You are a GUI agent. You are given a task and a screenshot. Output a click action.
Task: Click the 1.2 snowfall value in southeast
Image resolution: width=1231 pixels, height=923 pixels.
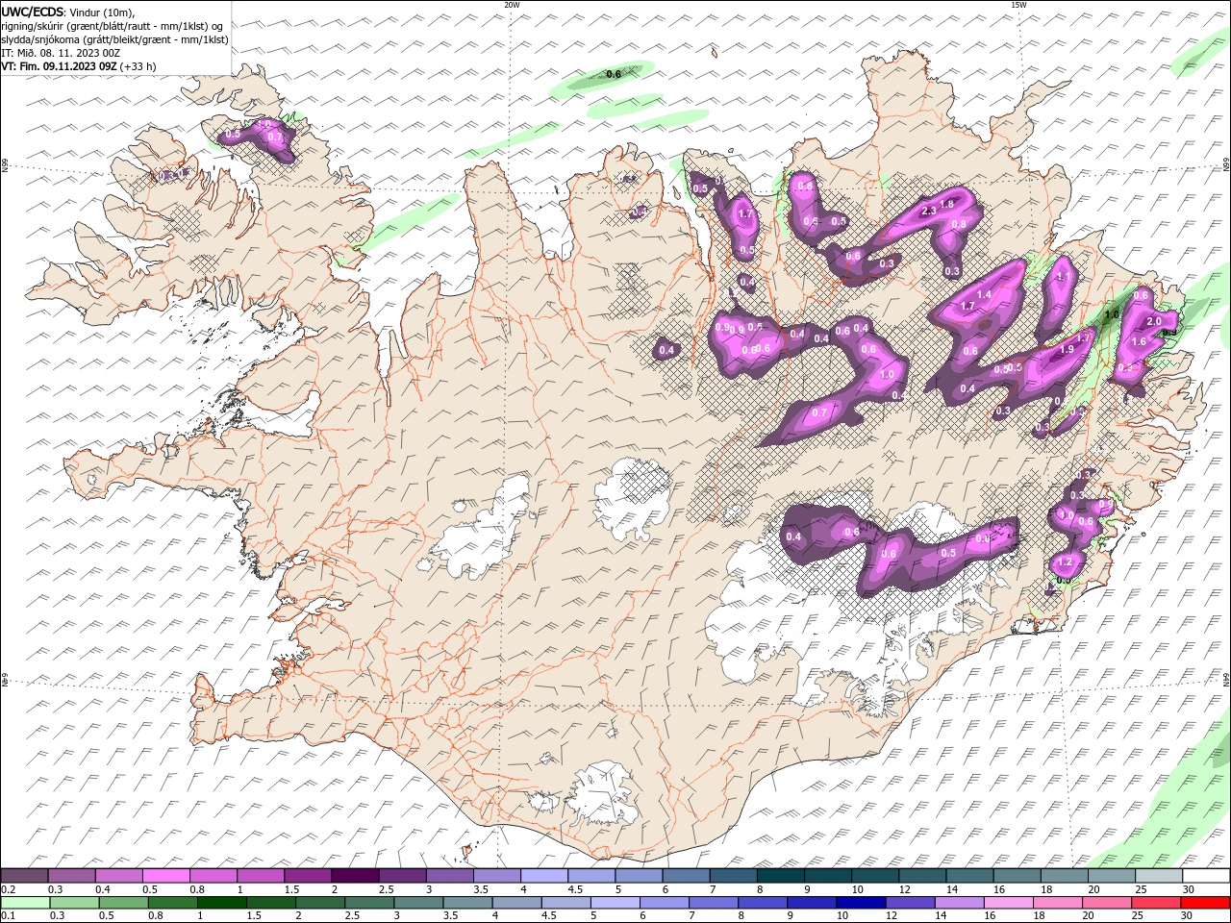coord(1065,562)
